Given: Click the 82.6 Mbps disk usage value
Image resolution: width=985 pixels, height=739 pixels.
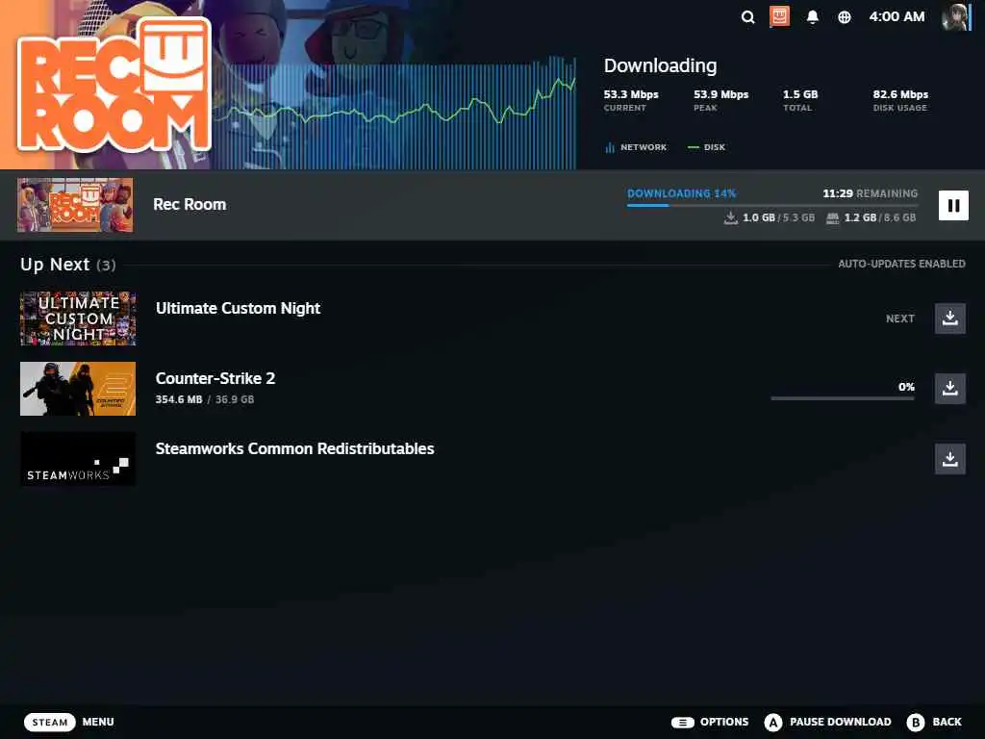Looking at the screenshot, I should click(900, 94).
